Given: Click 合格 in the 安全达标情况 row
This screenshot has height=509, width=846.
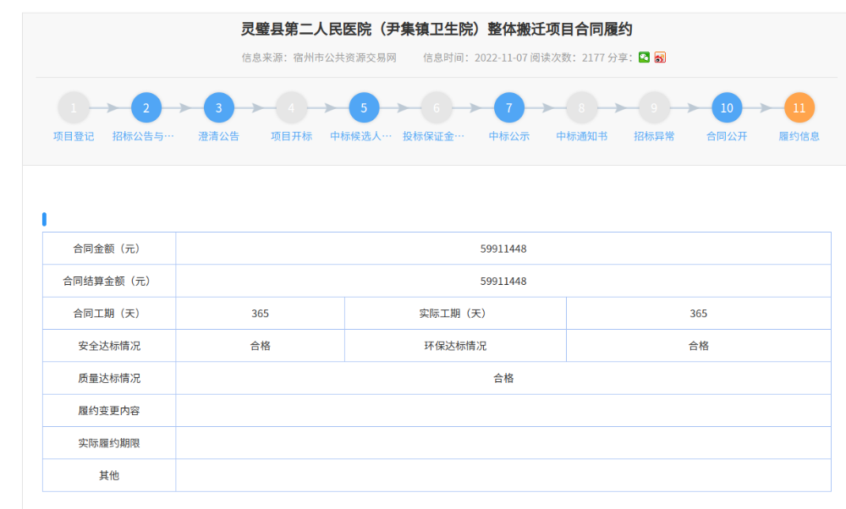Looking at the screenshot, I should tap(260, 346).
